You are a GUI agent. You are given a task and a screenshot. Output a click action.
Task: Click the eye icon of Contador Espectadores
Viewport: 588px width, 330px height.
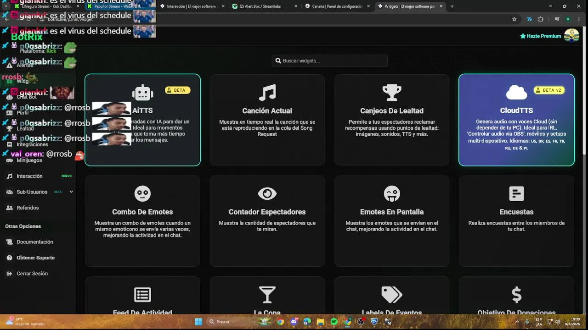pos(267,193)
